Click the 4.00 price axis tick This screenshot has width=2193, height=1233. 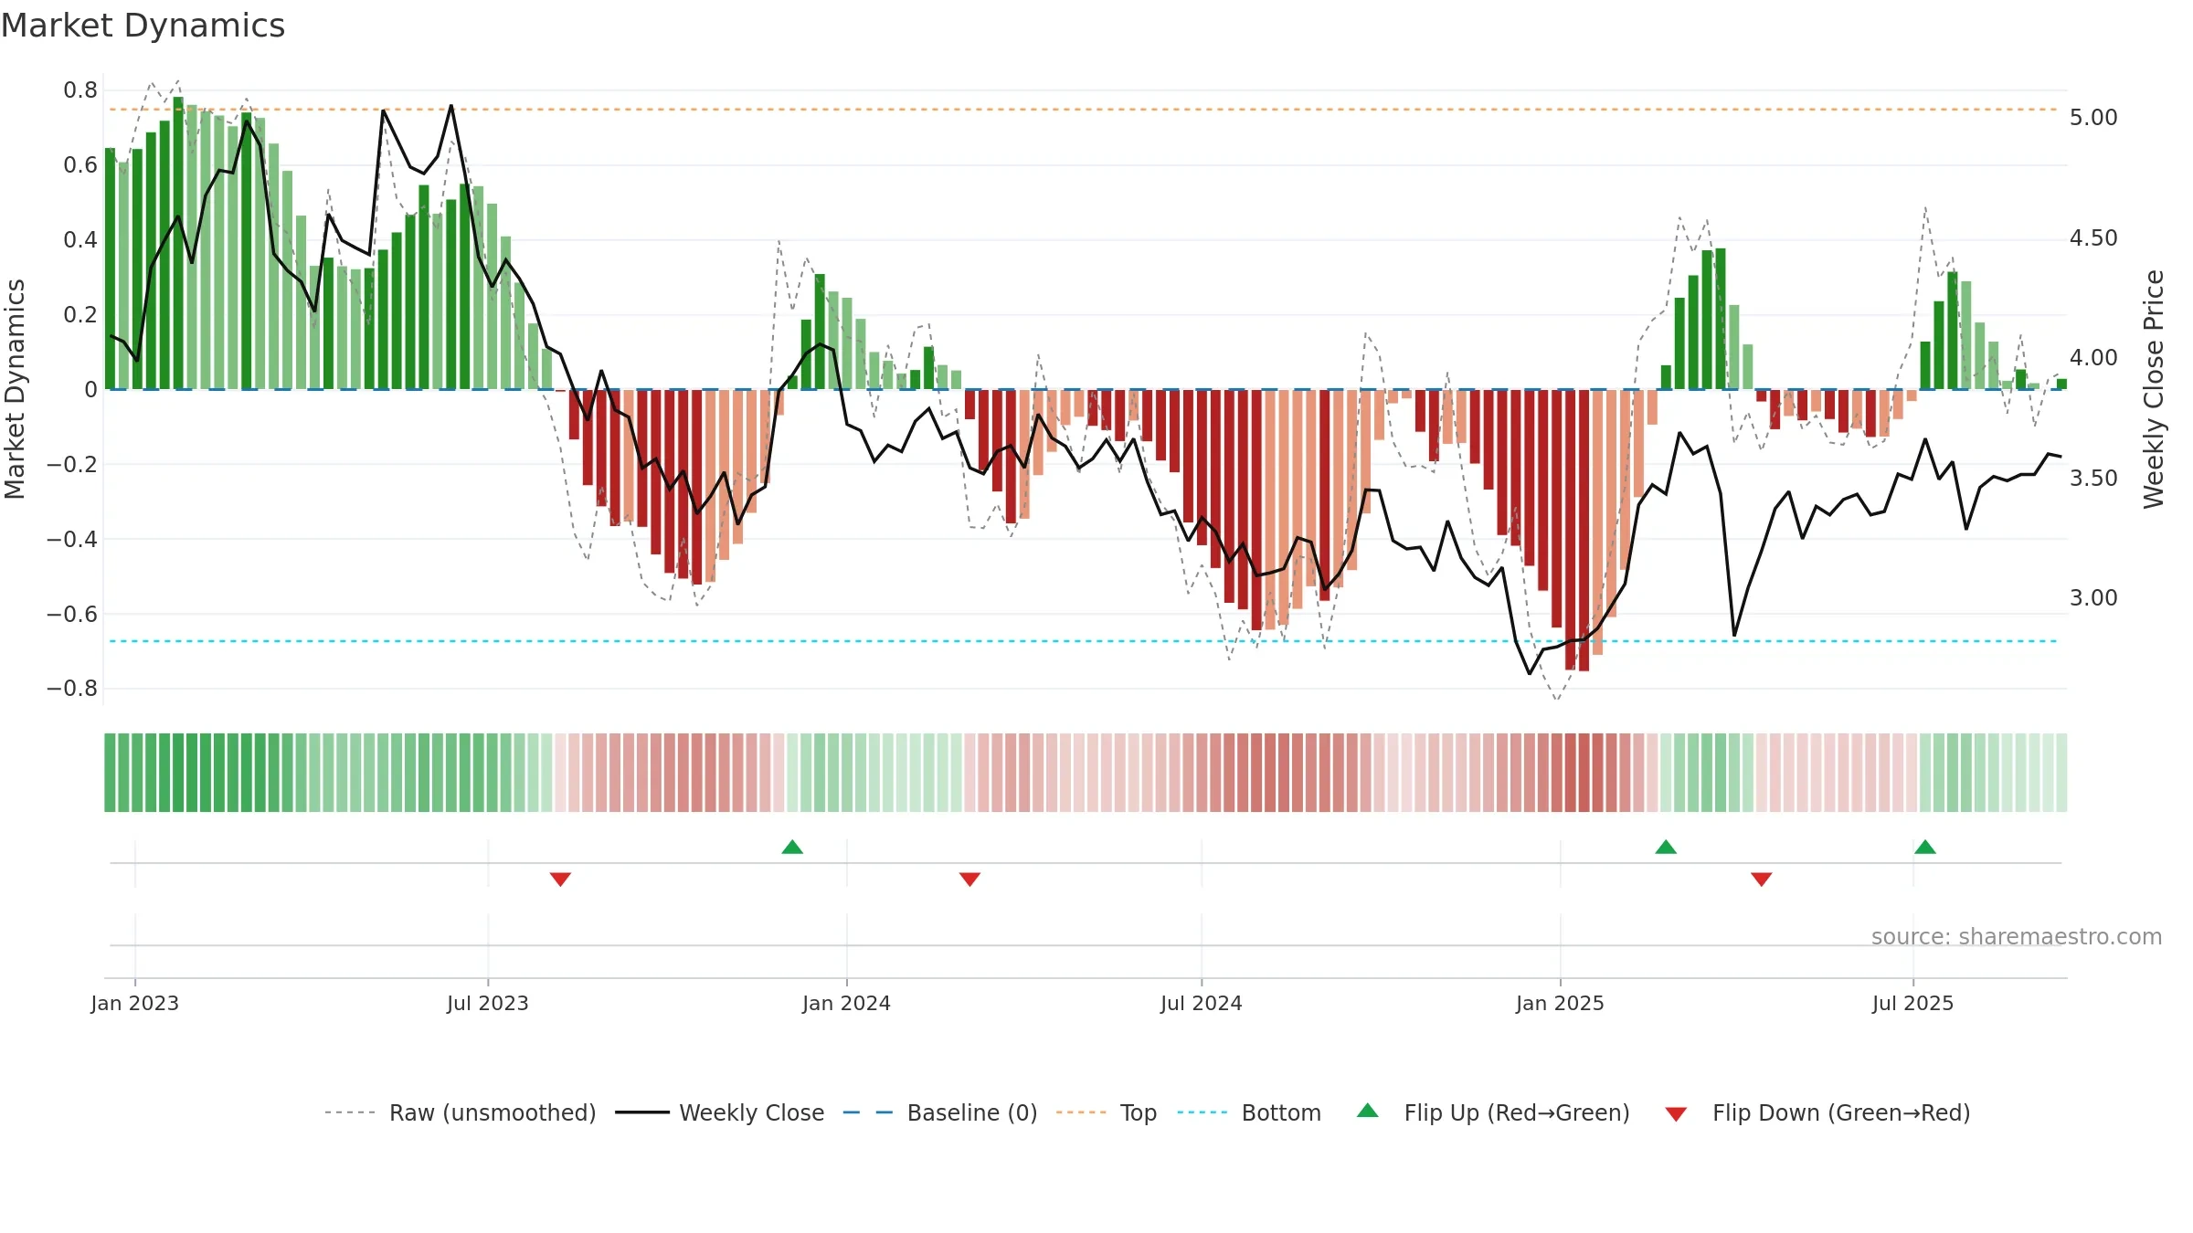[2093, 358]
